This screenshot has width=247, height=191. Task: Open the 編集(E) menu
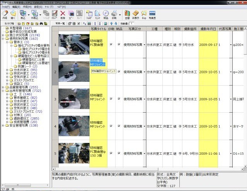[x=16, y=7]
